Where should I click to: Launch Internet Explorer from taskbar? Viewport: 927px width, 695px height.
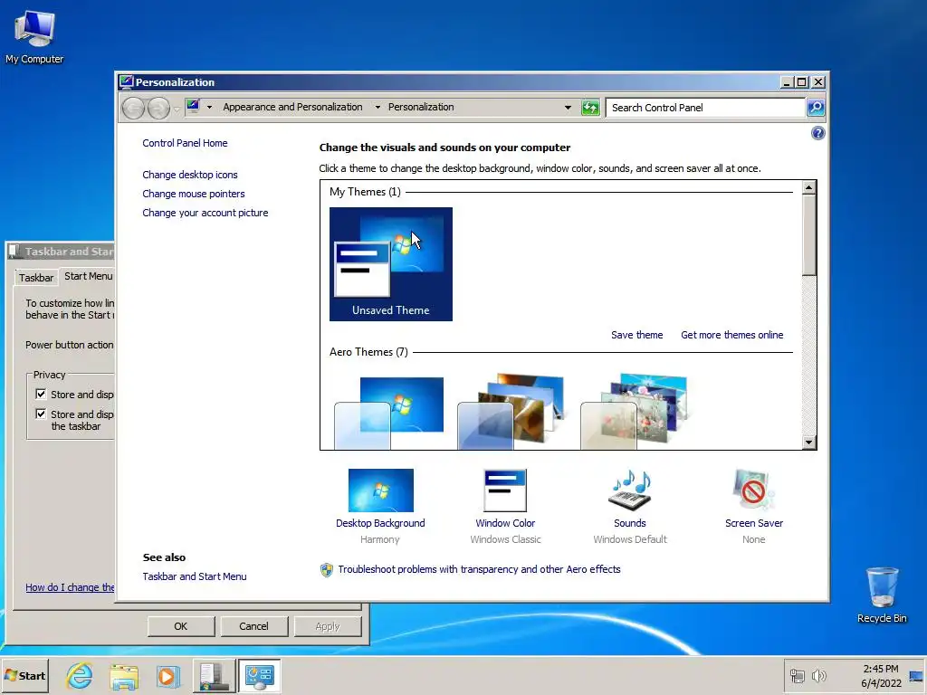[x=80, y=675]
